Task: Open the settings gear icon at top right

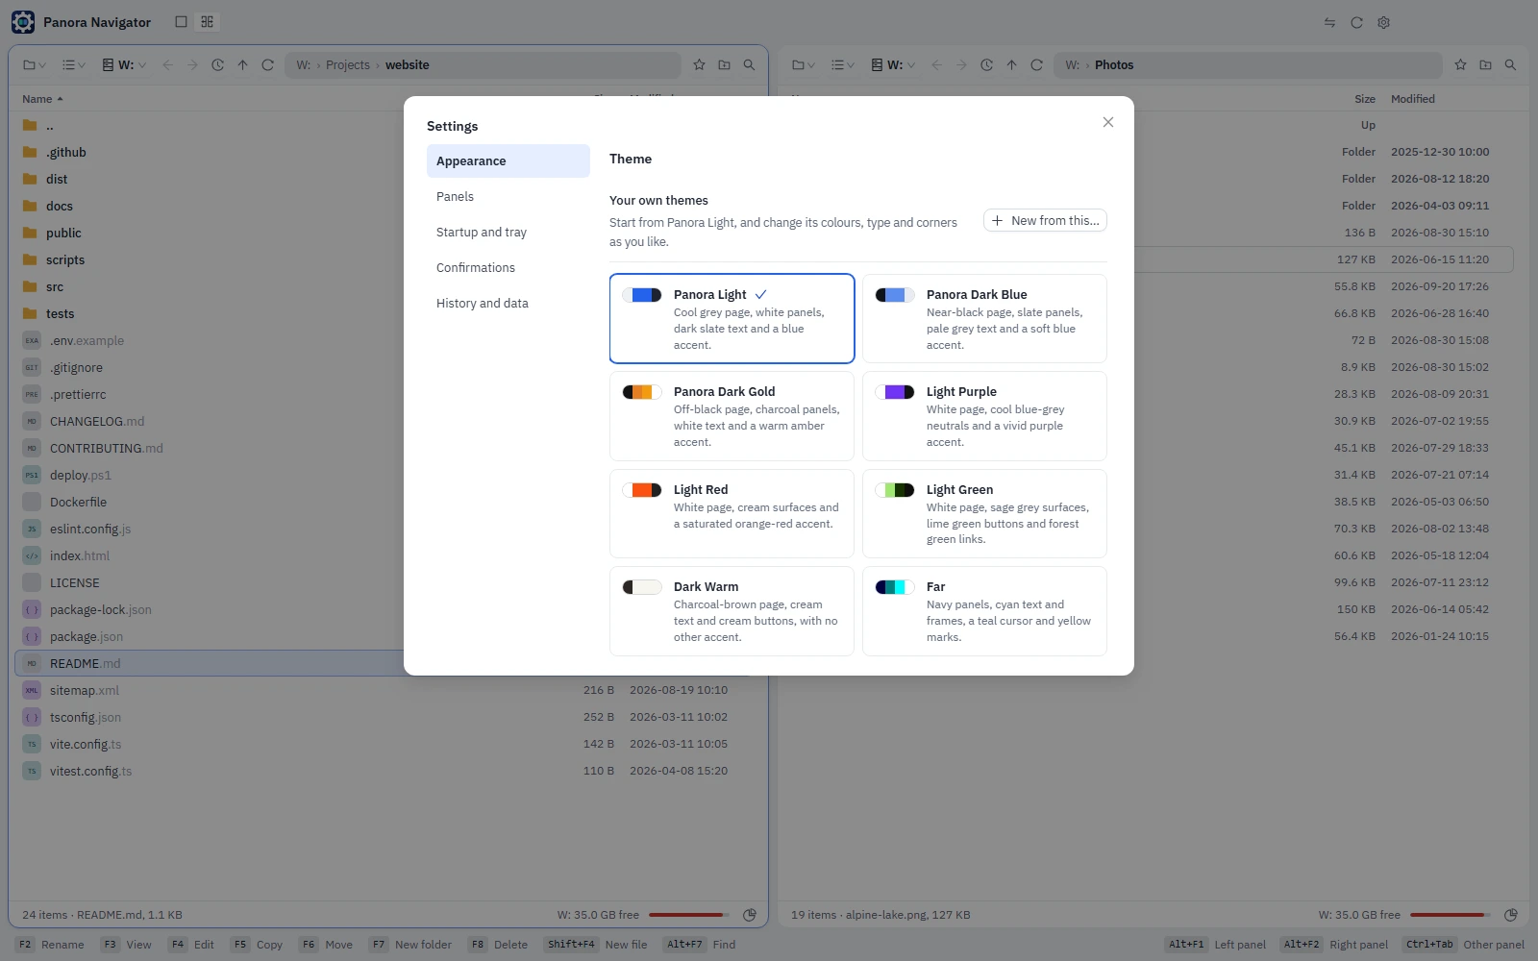Action: click(x=1383, y=22)
